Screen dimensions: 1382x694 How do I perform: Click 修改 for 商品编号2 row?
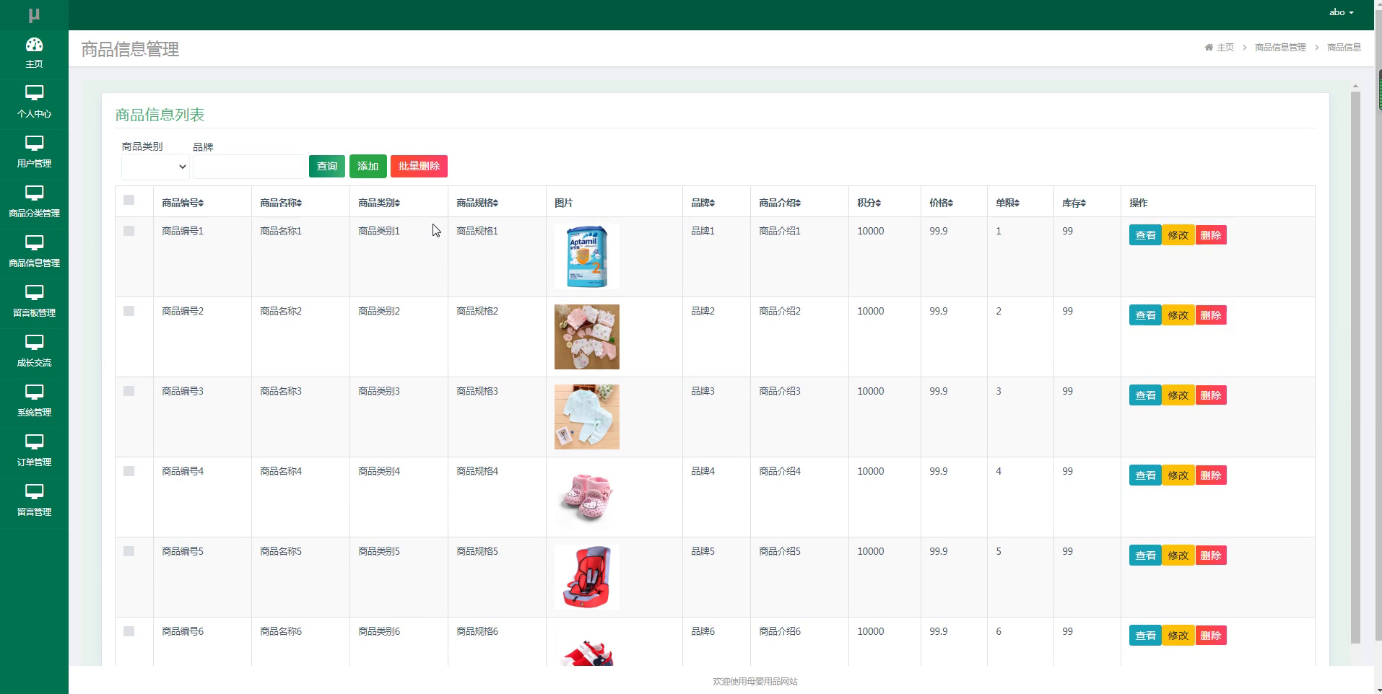pyautogui.click(x=1178, y=315)
